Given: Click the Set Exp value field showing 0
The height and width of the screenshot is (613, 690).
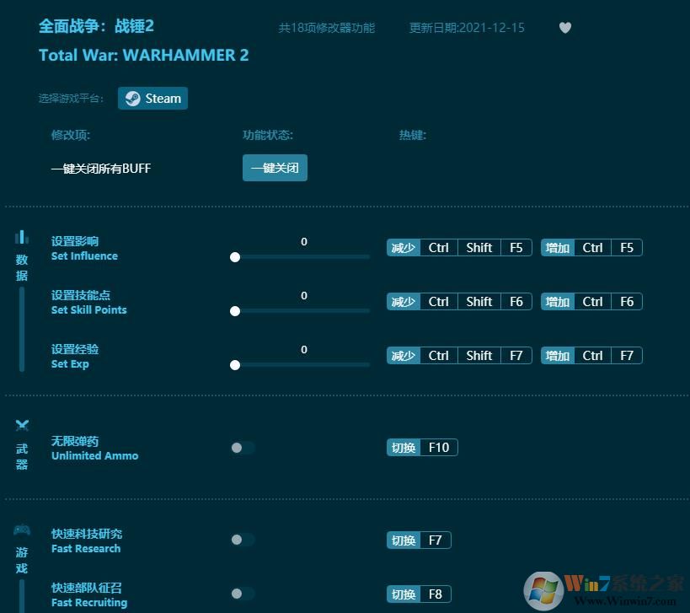Looking at the screenshot, I should (303, 349).
